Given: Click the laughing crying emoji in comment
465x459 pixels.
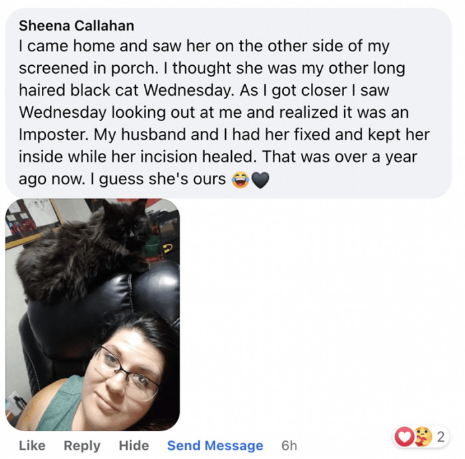Looking at the screenshot, I should tap(240, 180).
